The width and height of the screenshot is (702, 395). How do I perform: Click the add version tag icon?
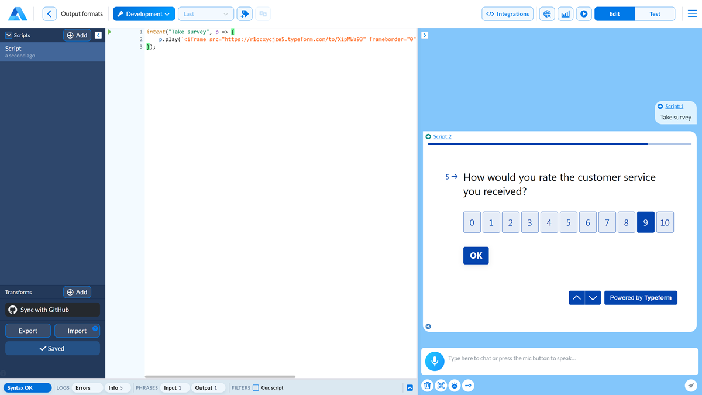coord(245,14)
